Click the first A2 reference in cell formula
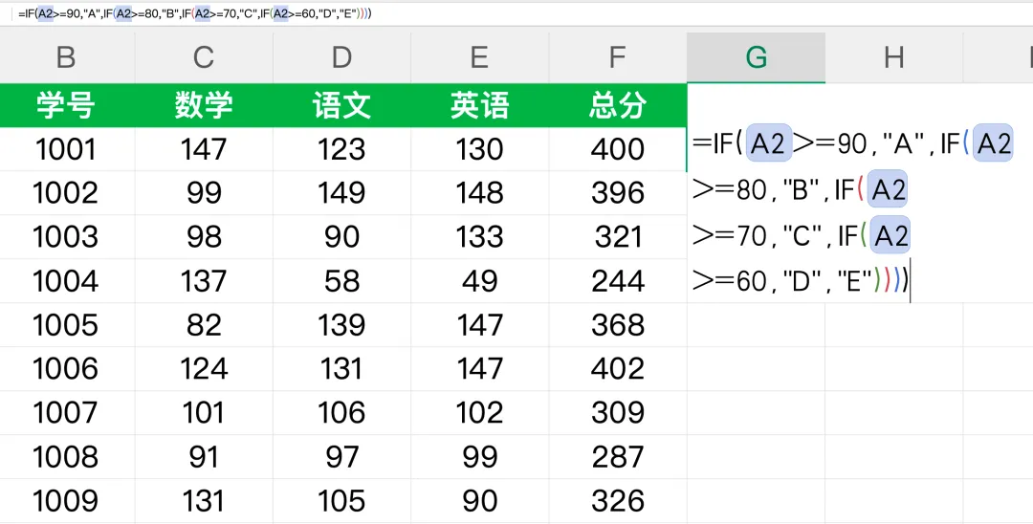The width and height of the screenshot is (1033, 524). pyautogui.click(x=769, y=143)
